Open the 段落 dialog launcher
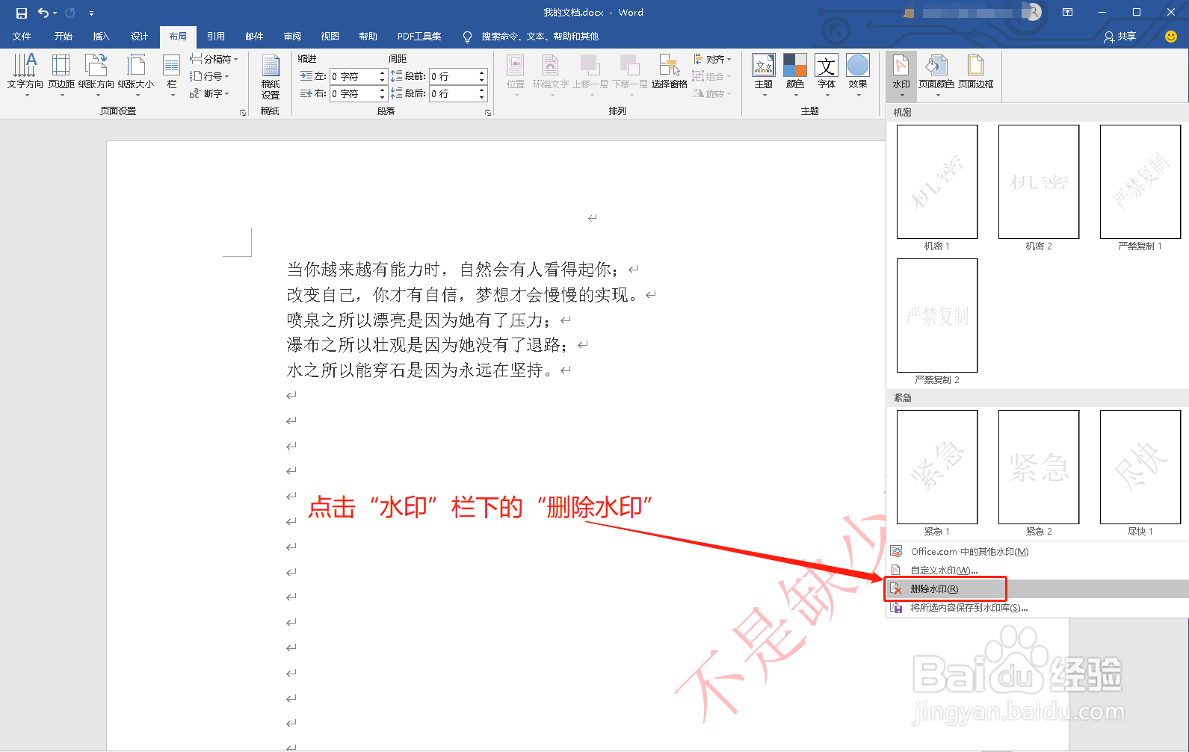Screen dimensions: 1189x752 (x=488, y=113)
